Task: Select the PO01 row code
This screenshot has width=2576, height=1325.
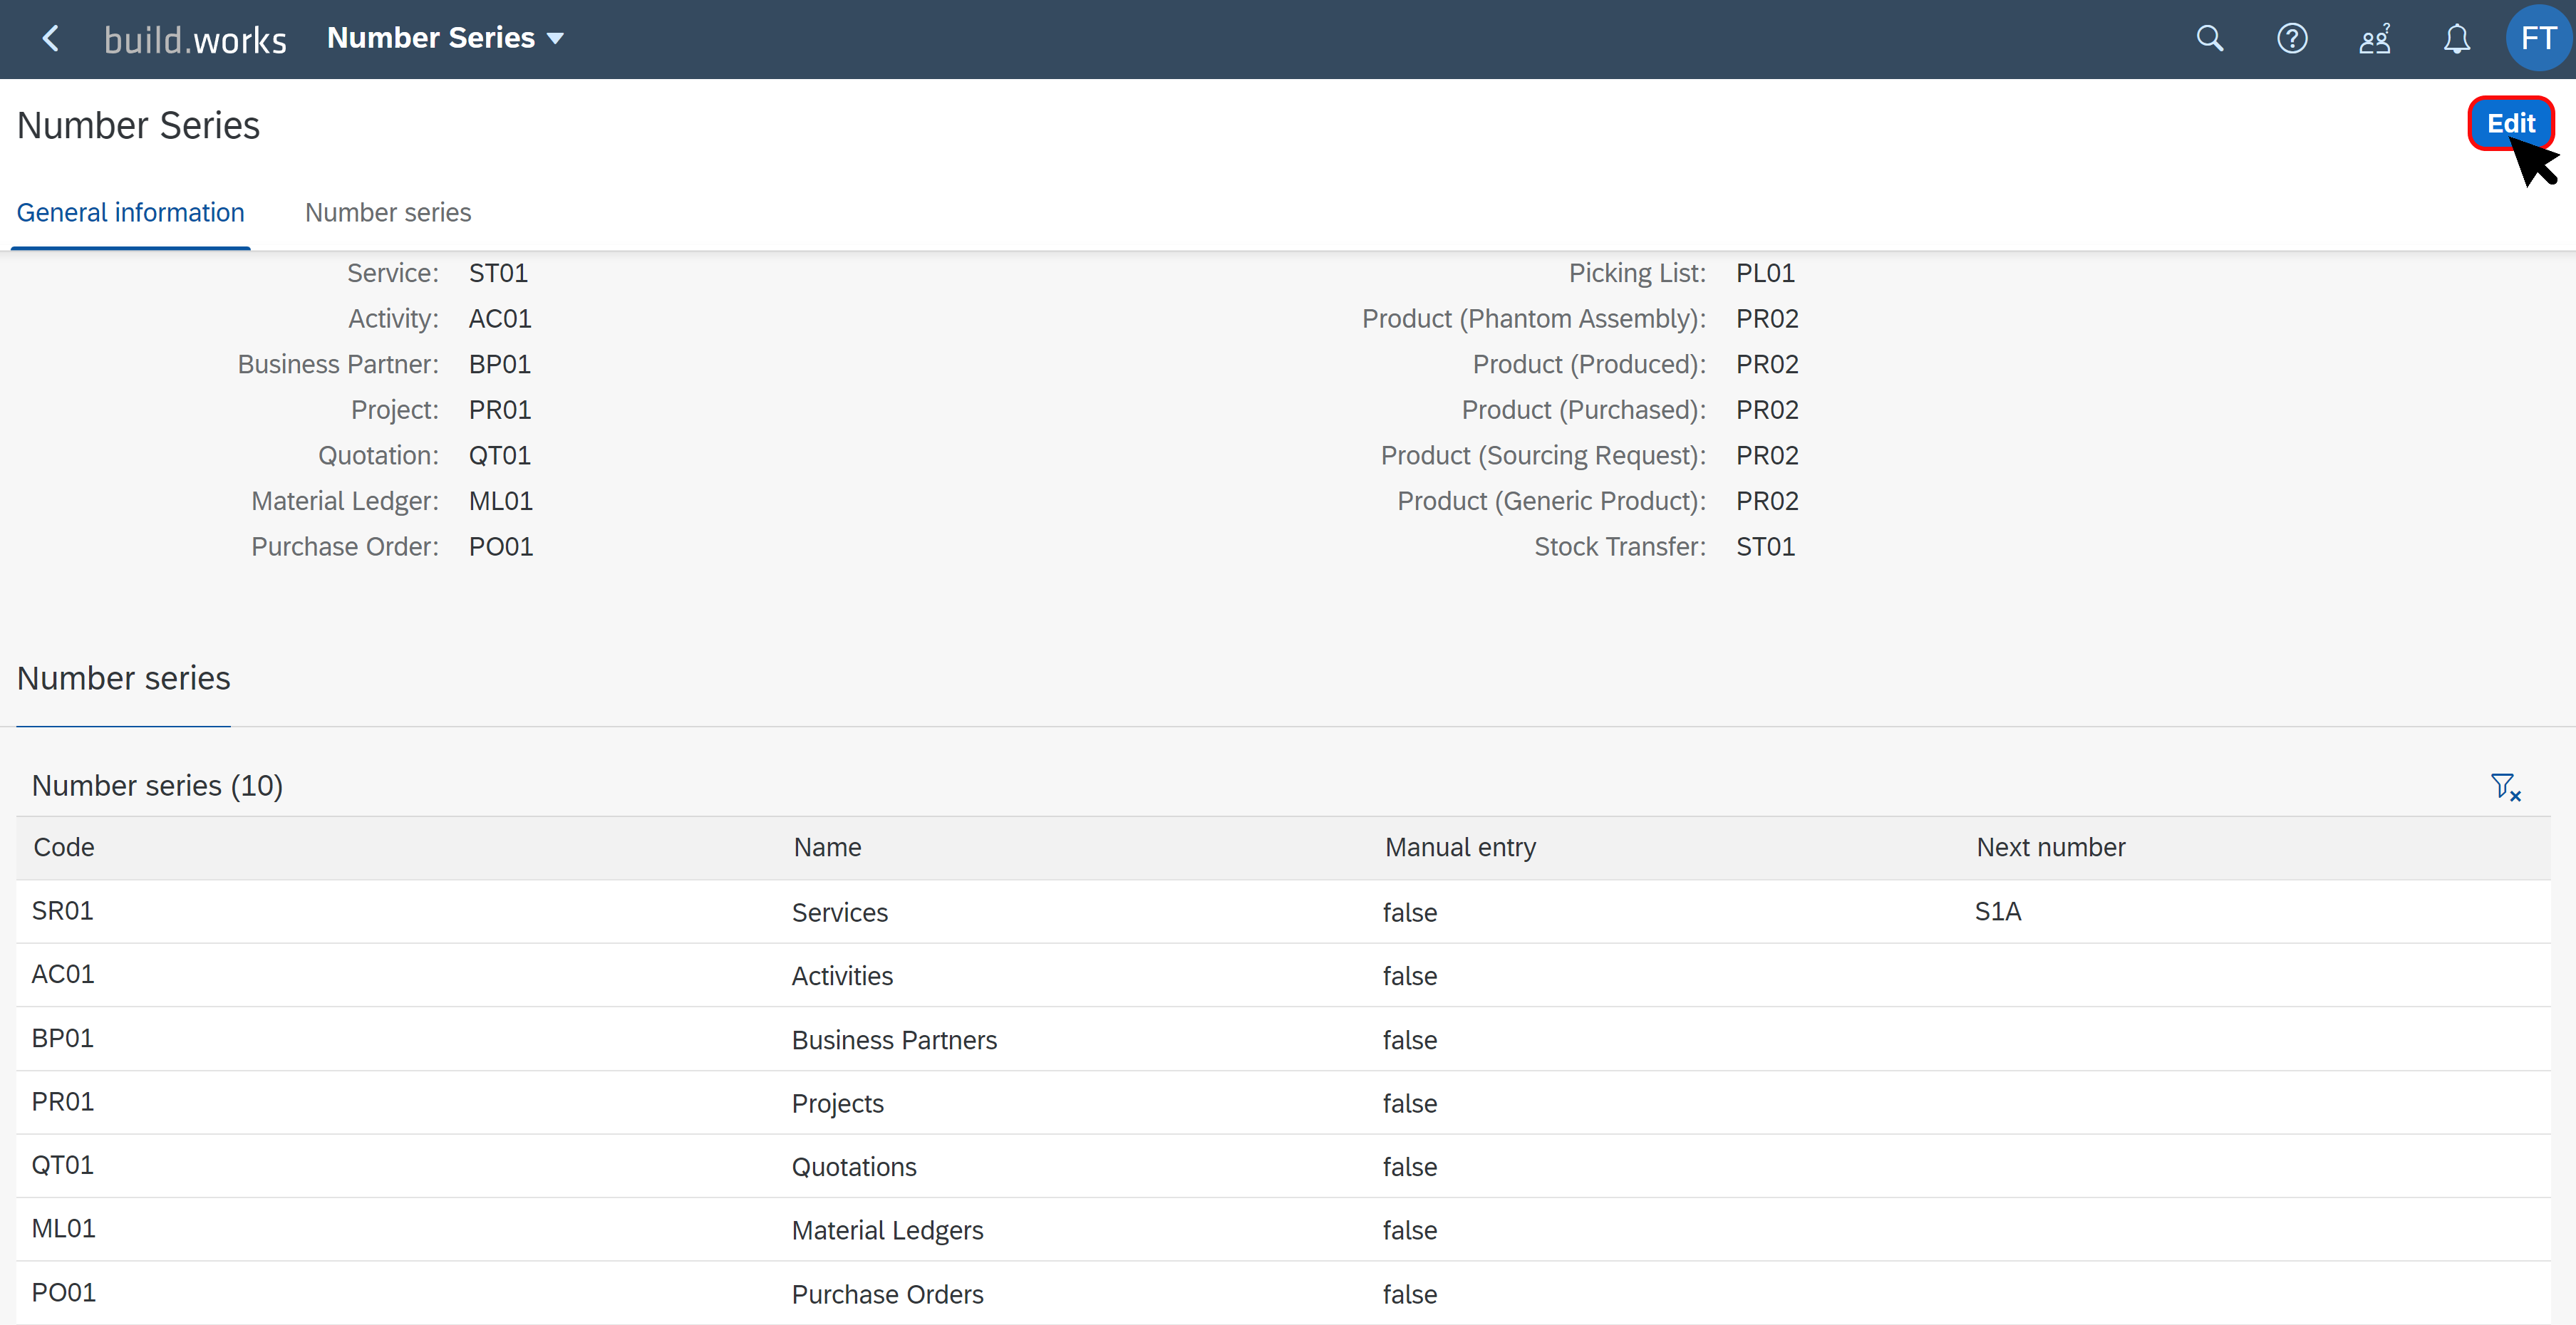Action: [x=63, y=1292]
